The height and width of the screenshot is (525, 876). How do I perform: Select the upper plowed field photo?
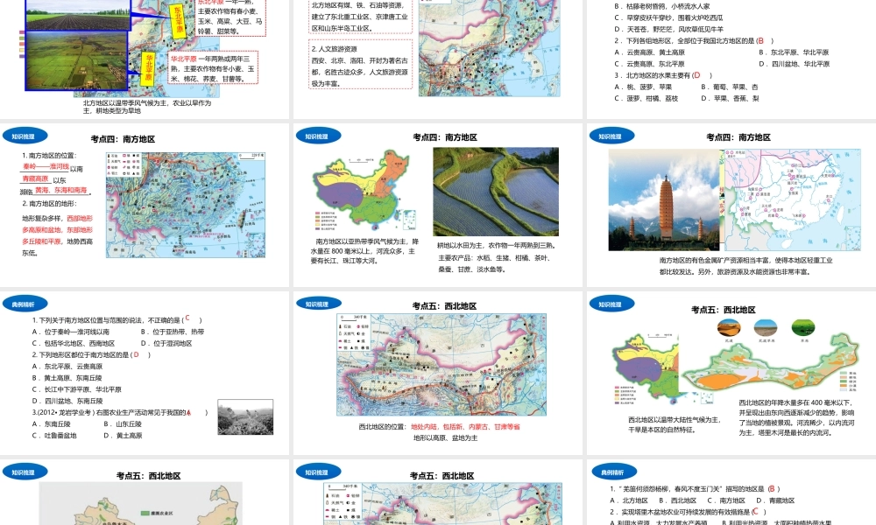click(x=78, y=15)
